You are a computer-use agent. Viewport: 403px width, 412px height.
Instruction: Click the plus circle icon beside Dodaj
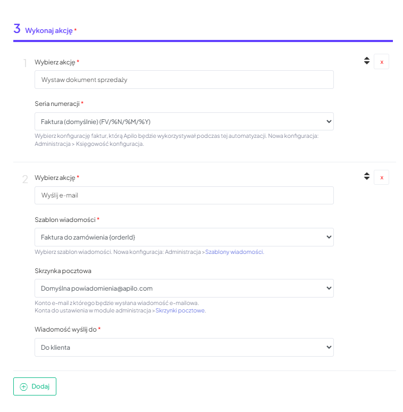coord(23,387)
